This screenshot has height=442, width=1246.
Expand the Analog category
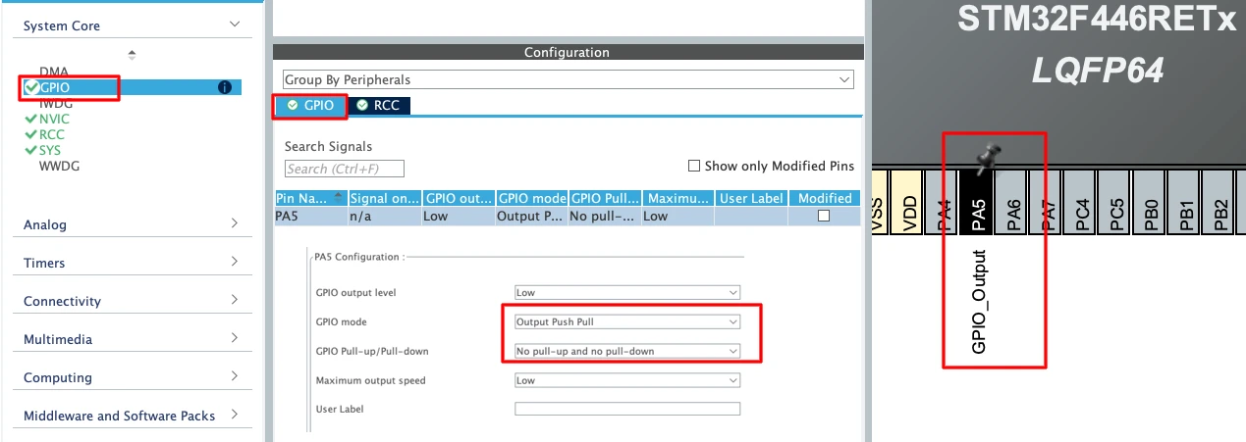pyautogui.click(x=234, y=223)
